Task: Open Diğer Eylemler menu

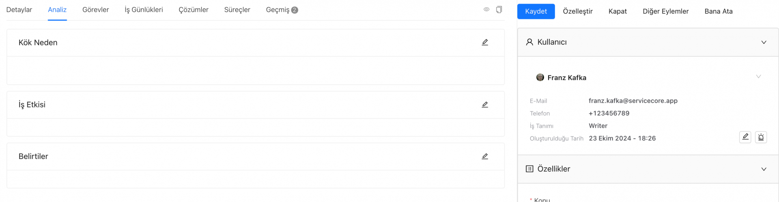Action: (665, 11)
